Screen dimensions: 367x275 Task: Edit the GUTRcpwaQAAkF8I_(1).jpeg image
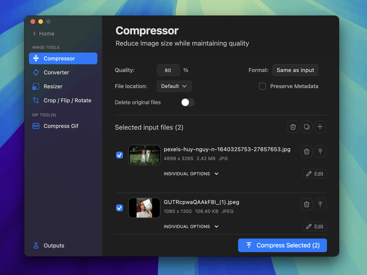point(315,226)
